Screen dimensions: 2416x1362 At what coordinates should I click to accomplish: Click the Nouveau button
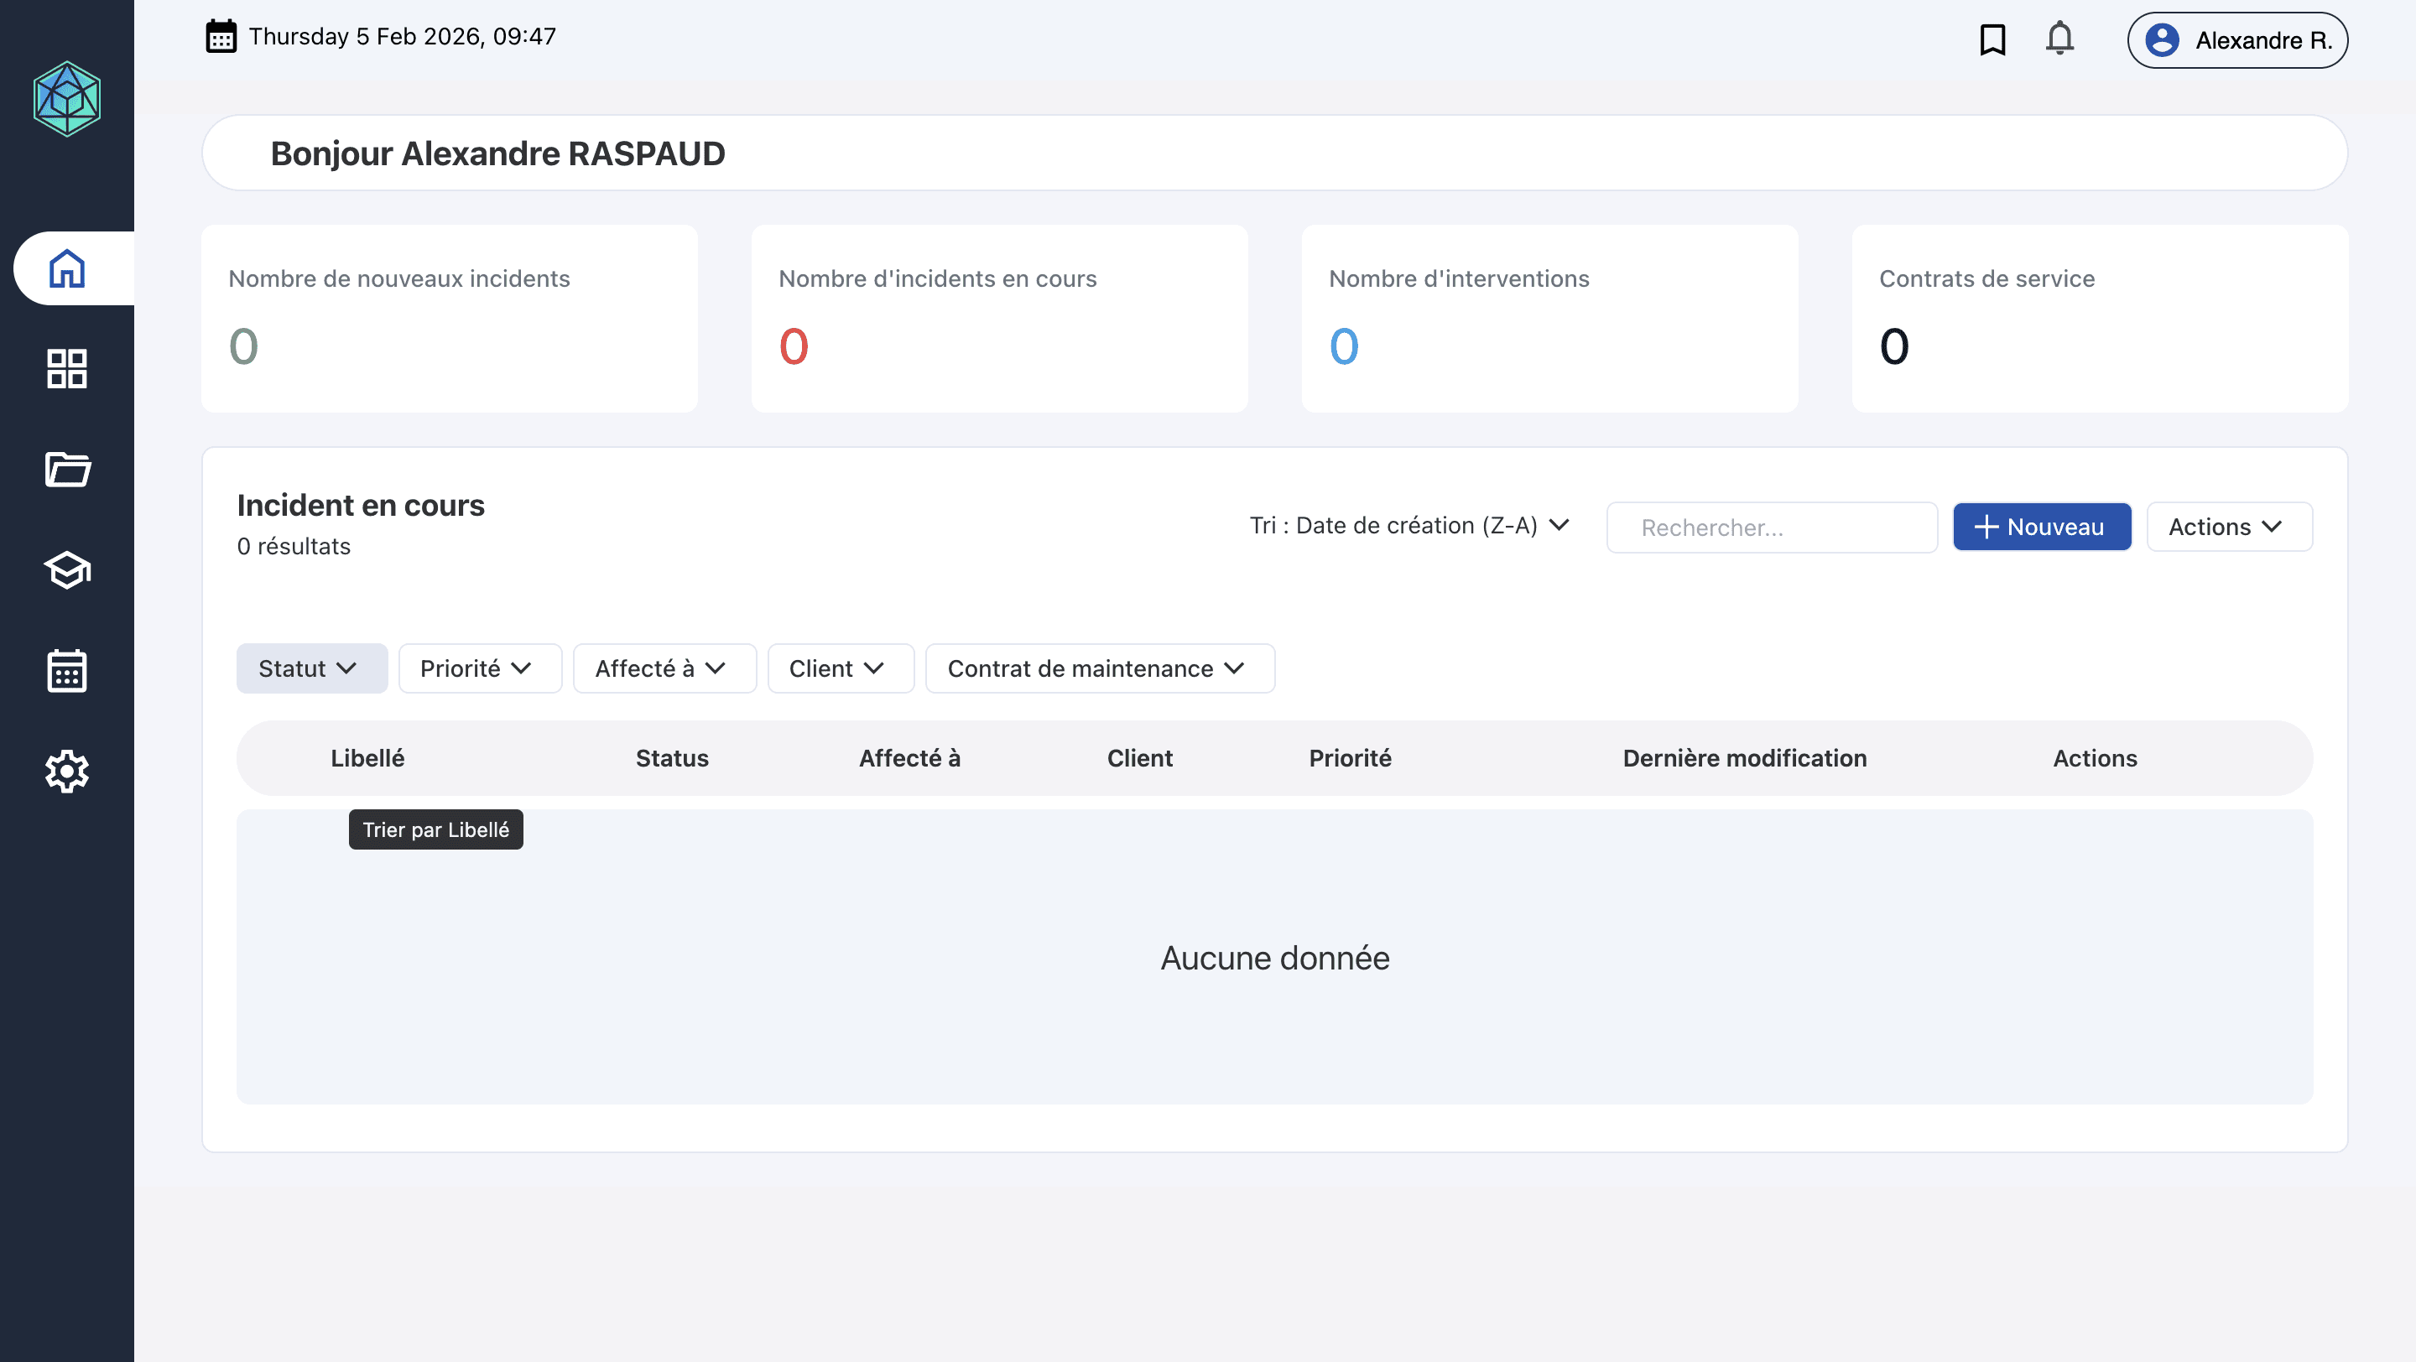tap(2041, 527)
